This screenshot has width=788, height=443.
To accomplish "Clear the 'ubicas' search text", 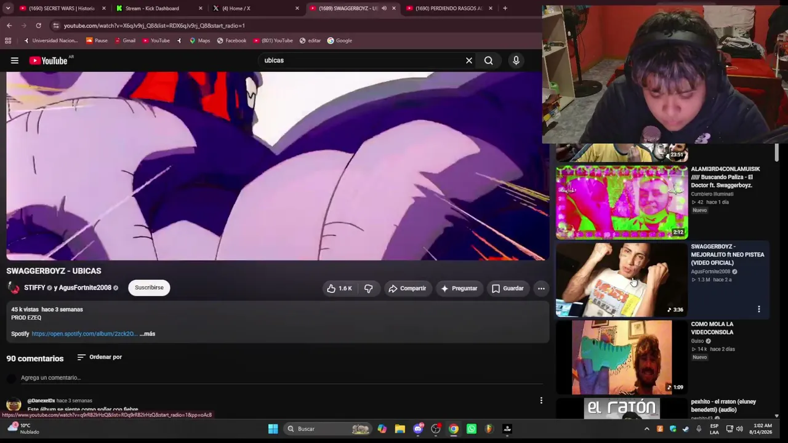I will (x=469, y=60).
